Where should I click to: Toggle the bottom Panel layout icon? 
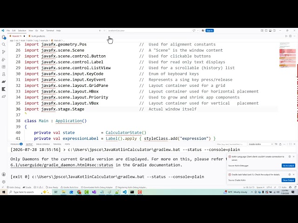(x=270, y=31)
